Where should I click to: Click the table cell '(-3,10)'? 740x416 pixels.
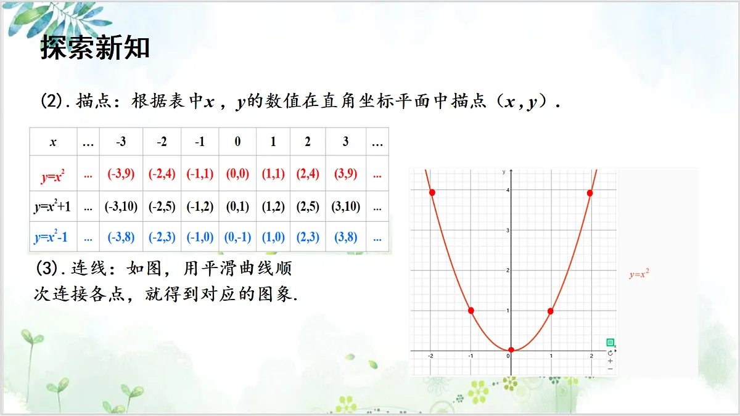121,206
